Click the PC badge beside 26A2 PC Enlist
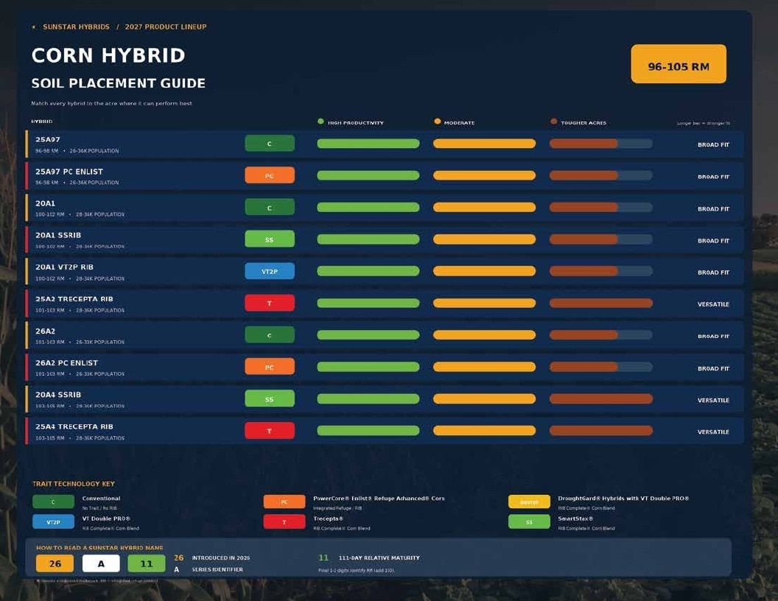Image resolution: width=778 pixels, height=601 pixels. pos(270,367)
